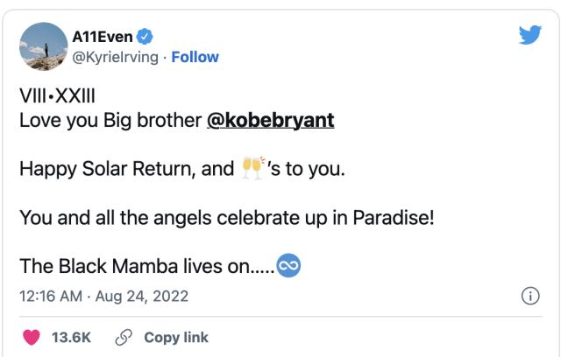Click the "Love you Big brother" text
The height and width of the screenshot is (357, 561).
pos(110,119)
